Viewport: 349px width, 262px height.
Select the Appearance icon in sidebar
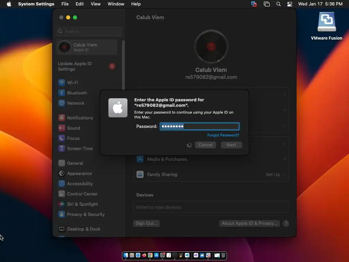coord(62,173)
